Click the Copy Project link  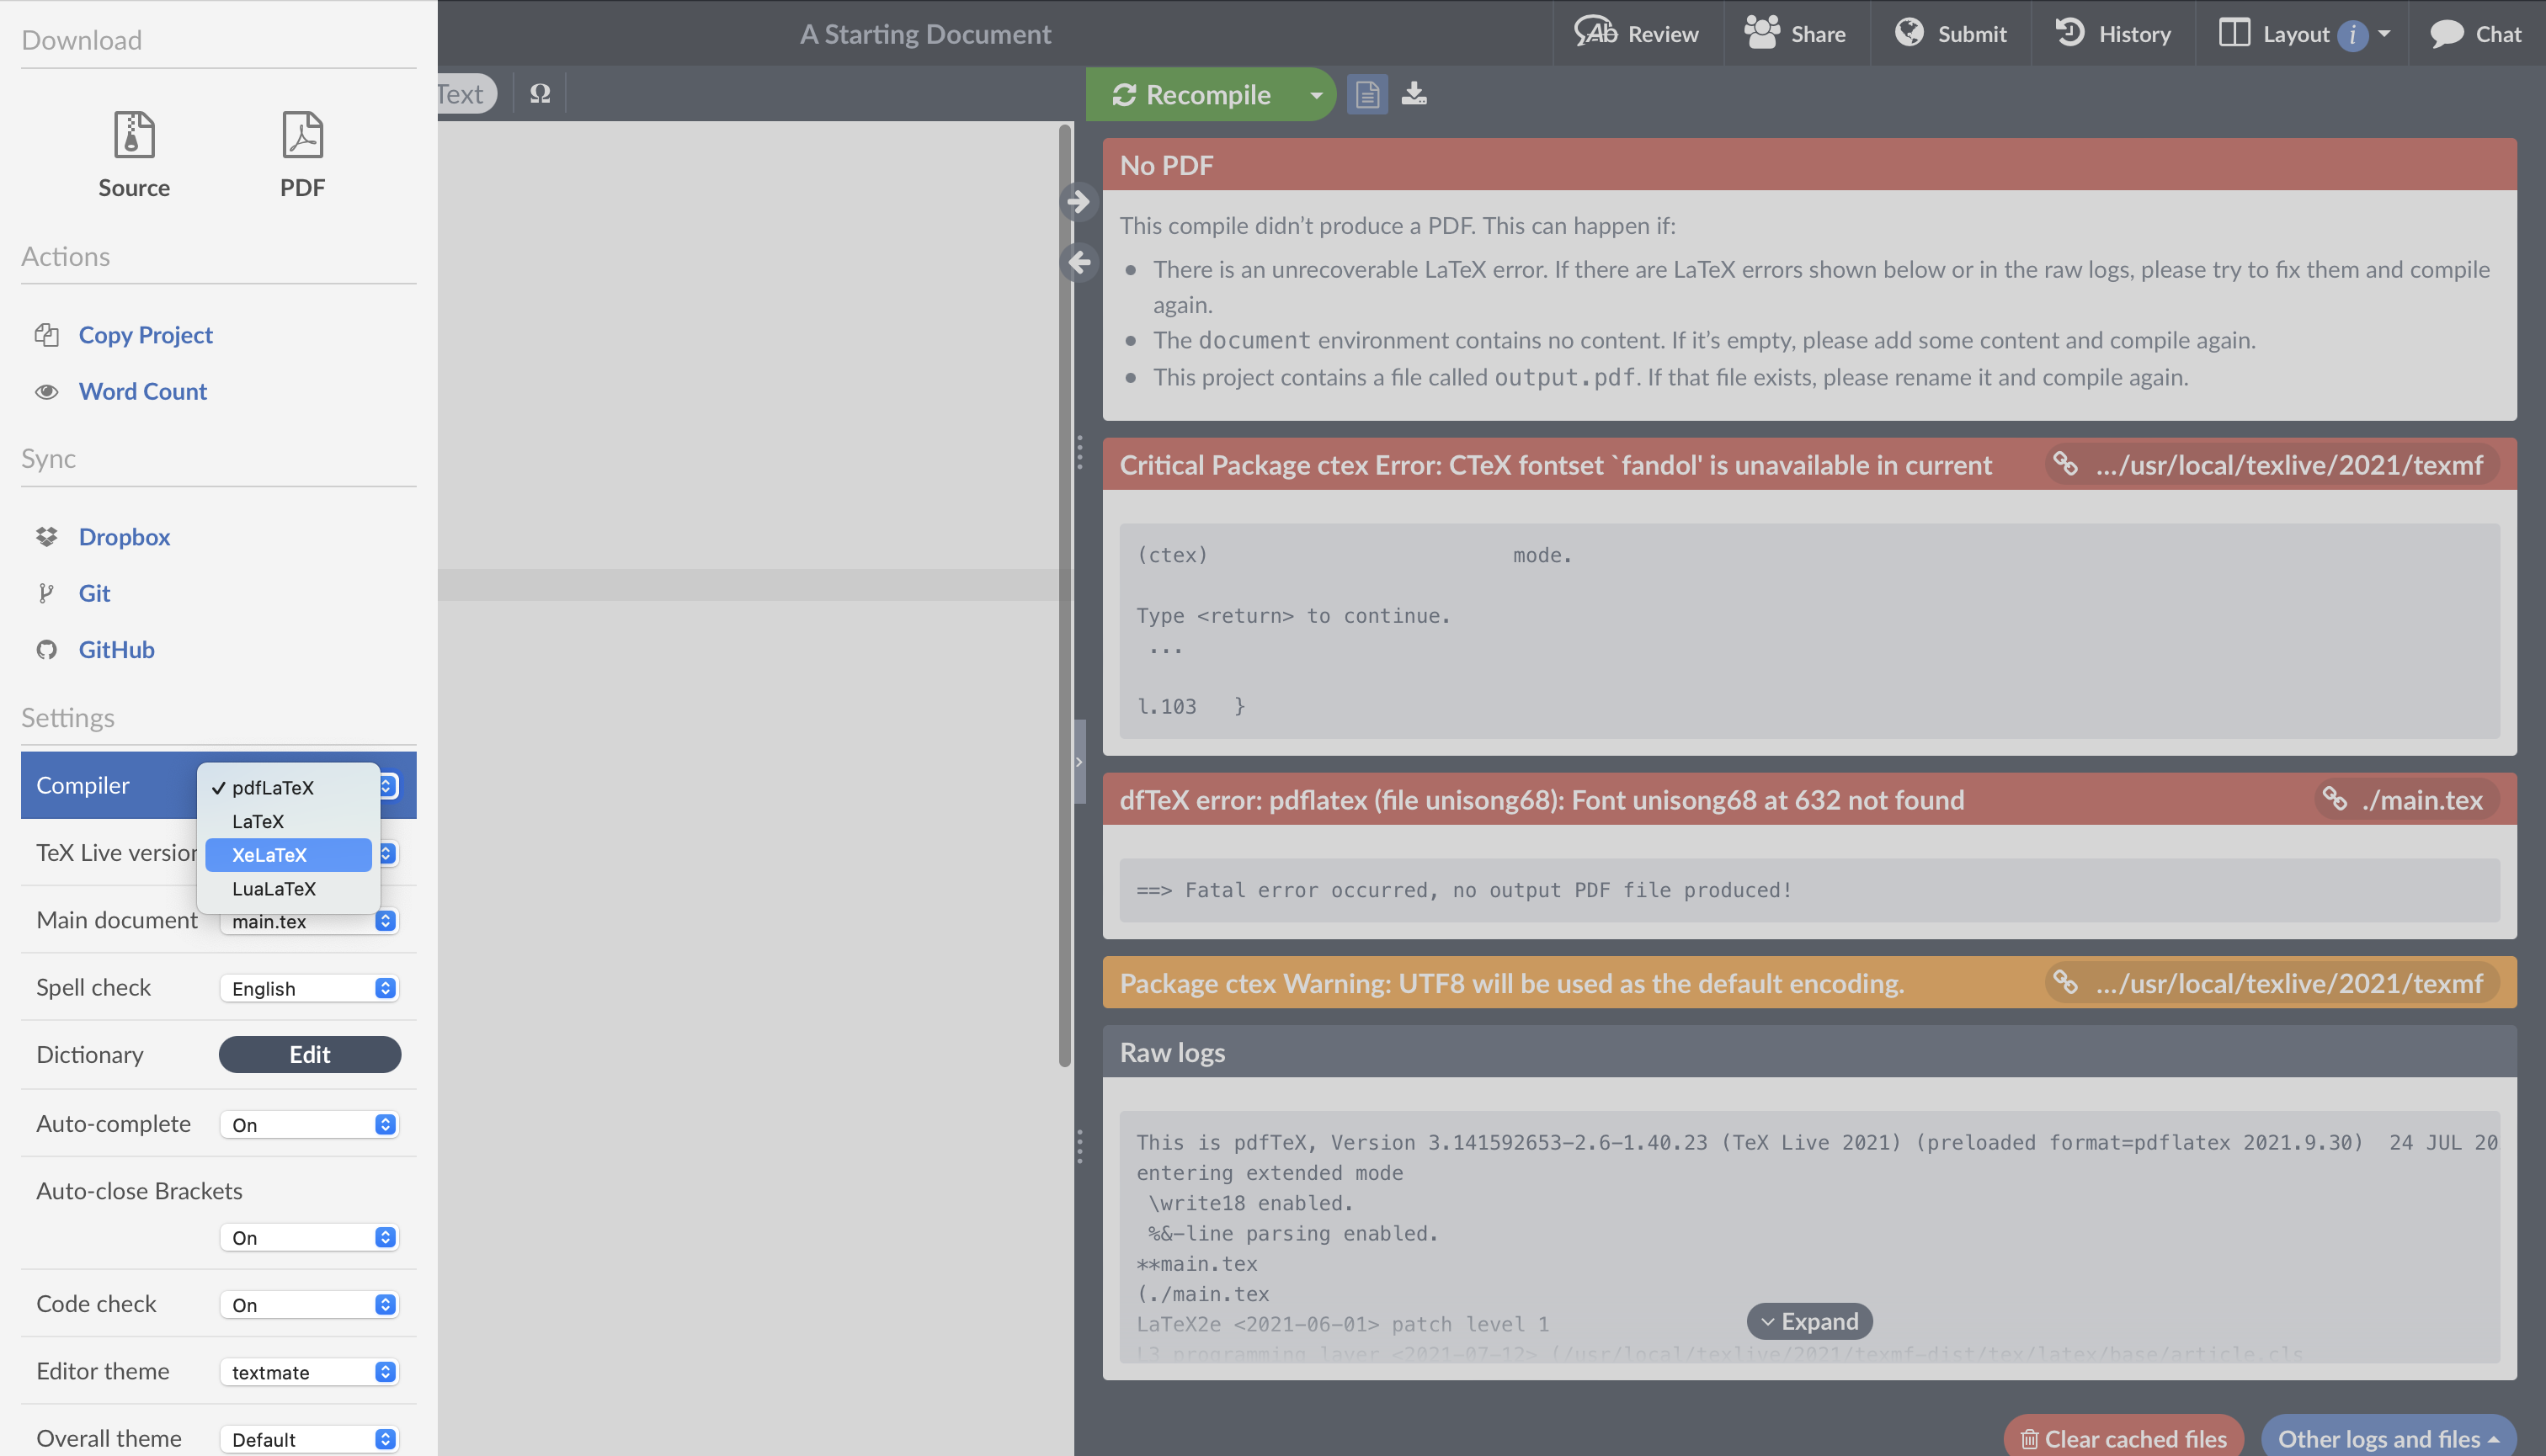(x=145, y=335)
